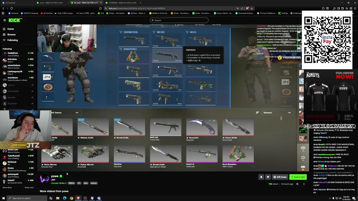Open Kokzdota's channel from Following list
358x201 pixels.
click(18, 60)
